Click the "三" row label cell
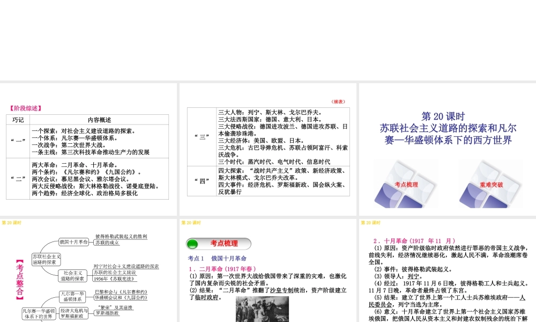This screenshot has height=322, width=536. tap(202, 137)
